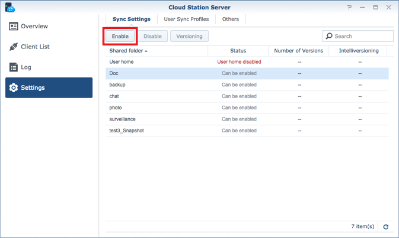Type in the Search field
Screen dimensions: 399x238
[x=362, y=37]
